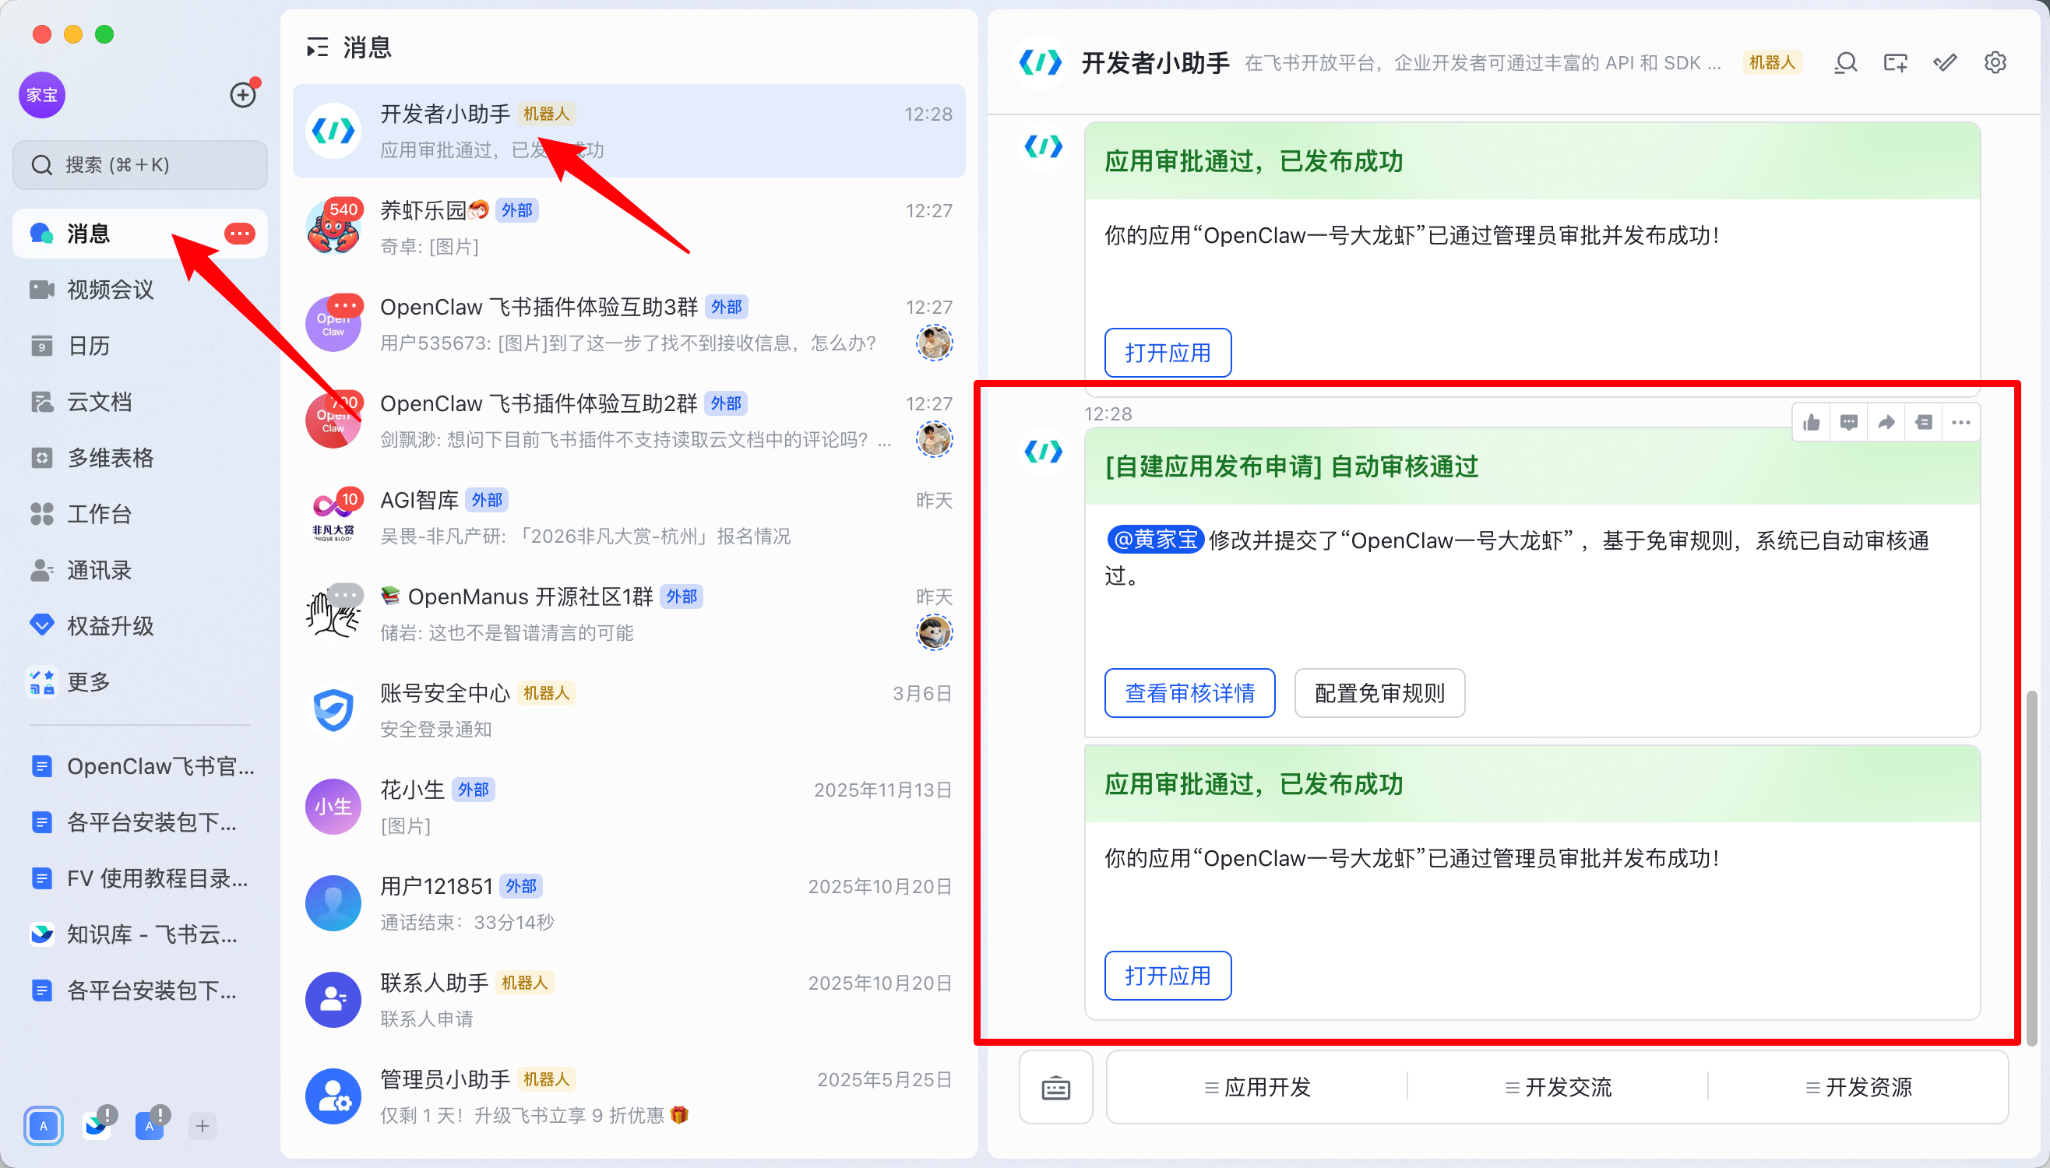The width and height of the screenshot is (2050, 1168).
Task: Open the OpenClaw飞书官... pinned document
Action: click(x=139, y=766)
